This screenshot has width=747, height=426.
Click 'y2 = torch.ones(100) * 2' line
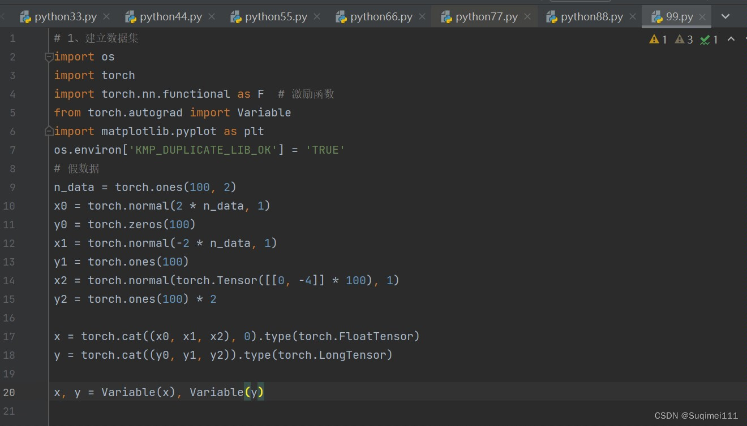(x=135, y=299)
